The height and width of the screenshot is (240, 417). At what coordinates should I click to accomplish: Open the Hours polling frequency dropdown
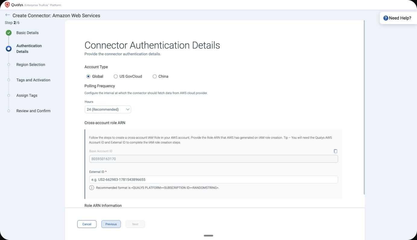[x=108, y=109]
